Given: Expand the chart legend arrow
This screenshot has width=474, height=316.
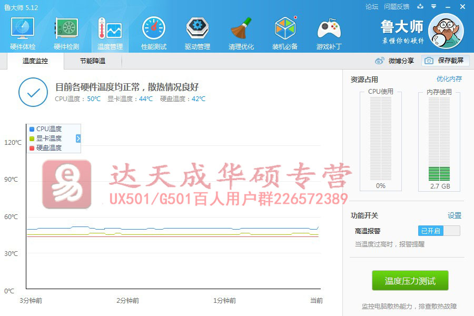Looking at the screenshot, I should 78,139.
